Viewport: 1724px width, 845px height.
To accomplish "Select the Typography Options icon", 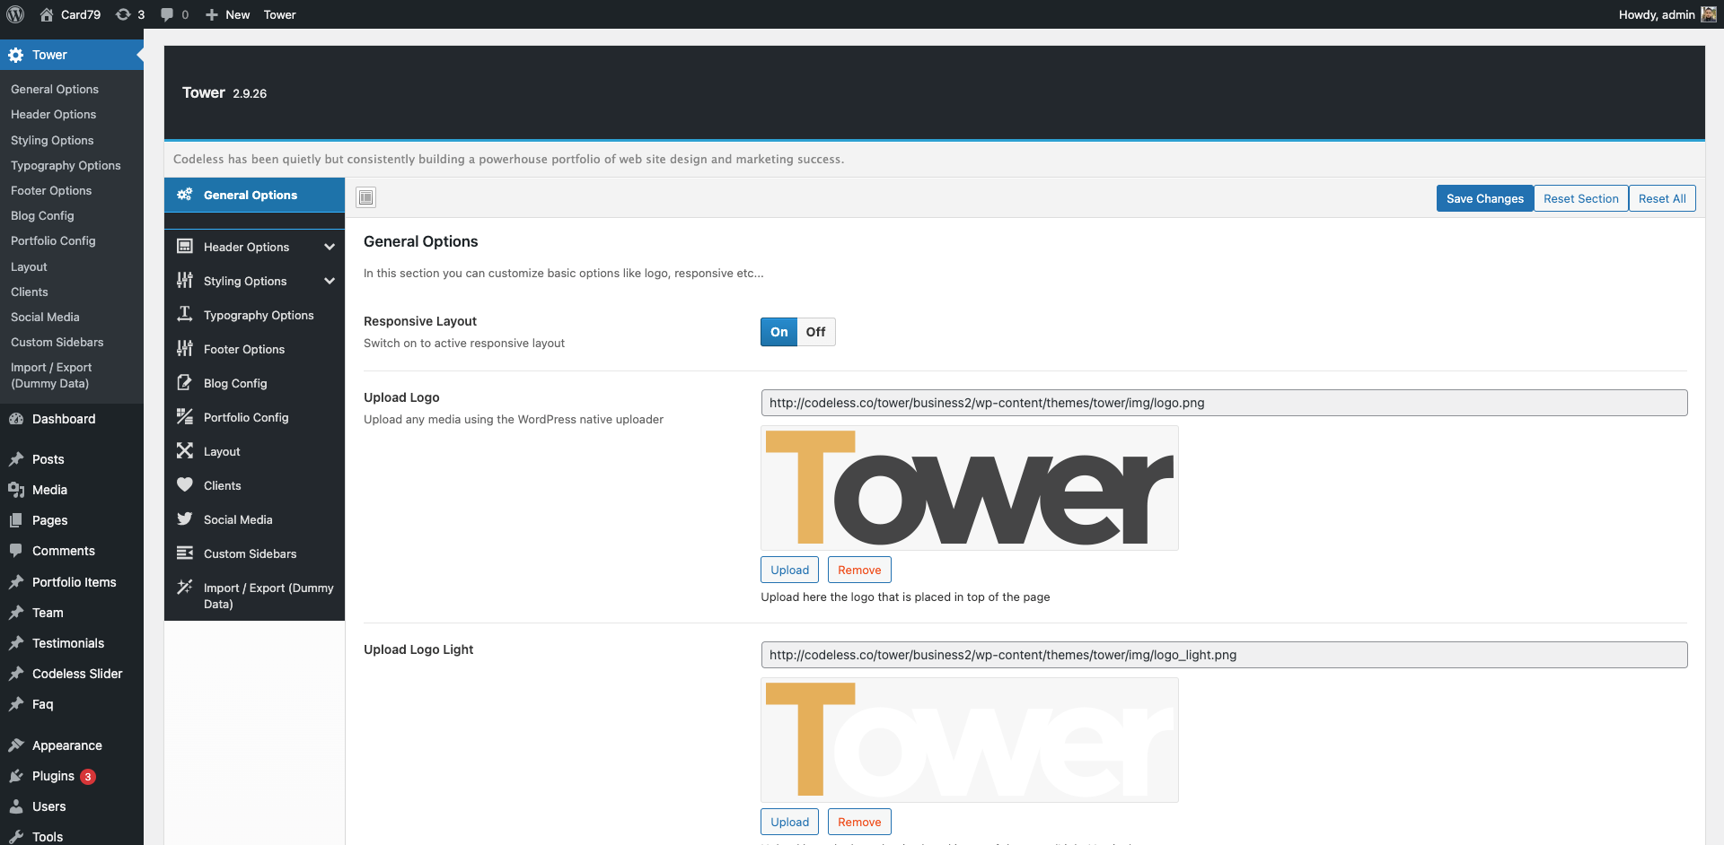I will [184, 314].
